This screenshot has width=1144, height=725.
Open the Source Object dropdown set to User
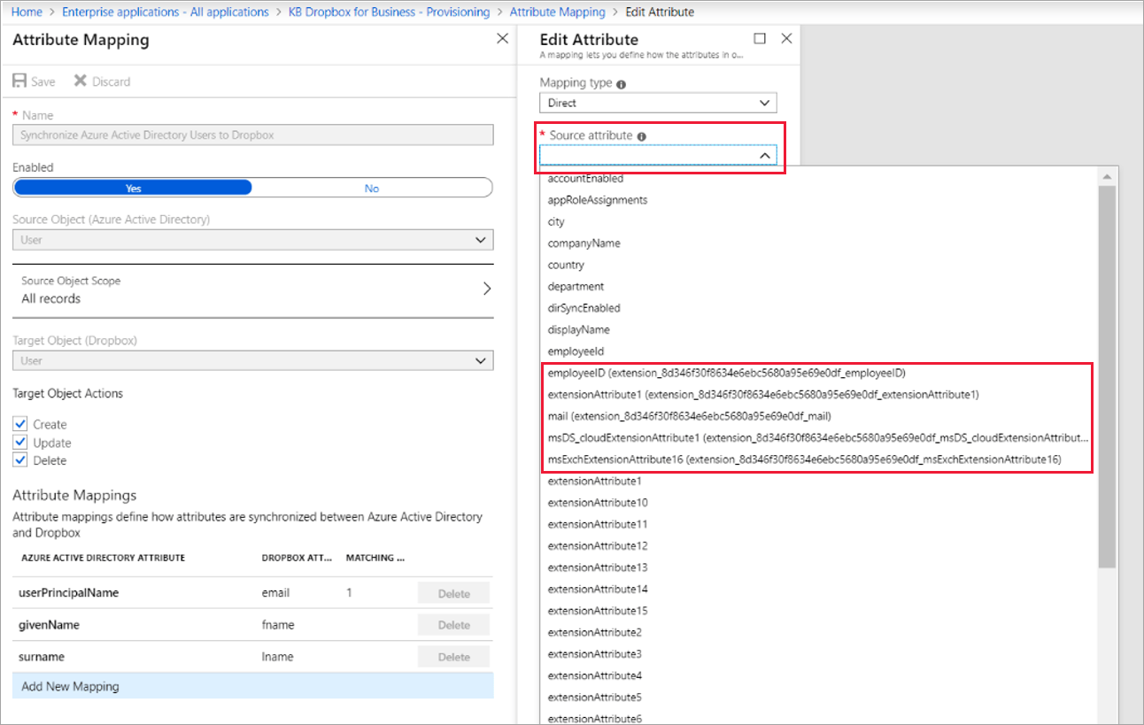coord(252,239)
